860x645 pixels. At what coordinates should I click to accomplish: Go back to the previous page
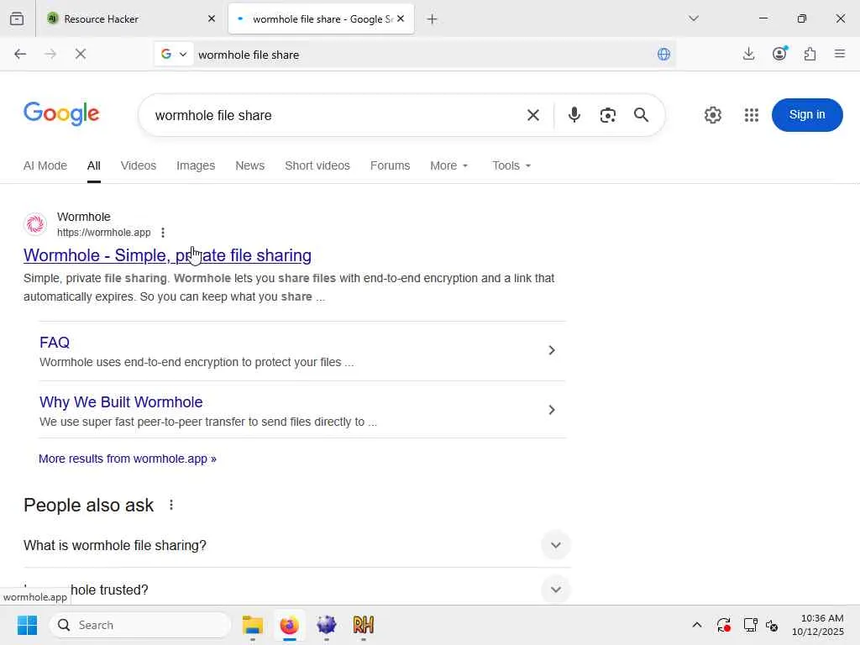(x=20, y=54)
